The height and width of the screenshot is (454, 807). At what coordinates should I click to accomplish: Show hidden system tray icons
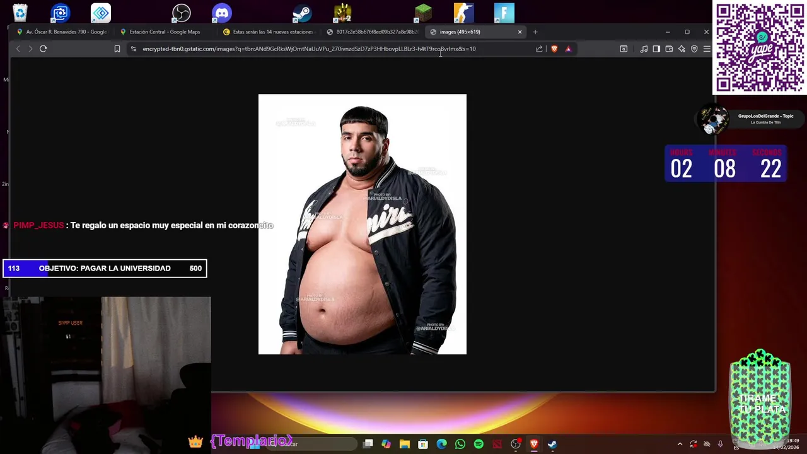click(680, 444)
